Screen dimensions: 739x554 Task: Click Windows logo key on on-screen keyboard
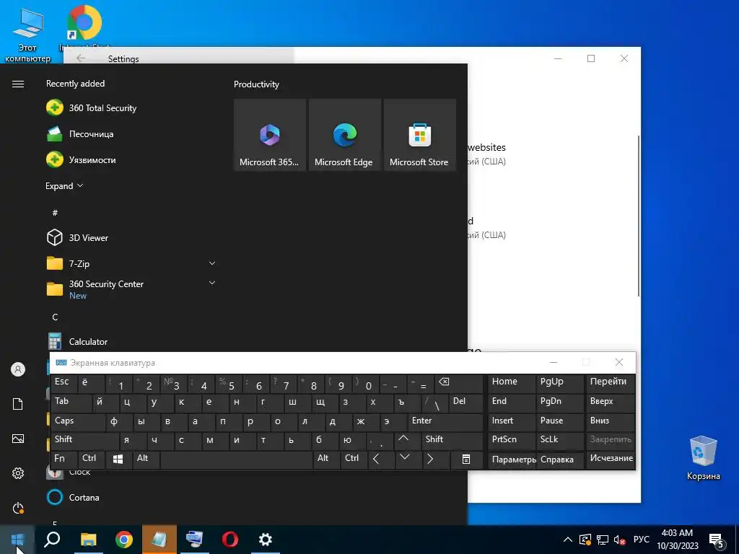[x=119, y=460]
